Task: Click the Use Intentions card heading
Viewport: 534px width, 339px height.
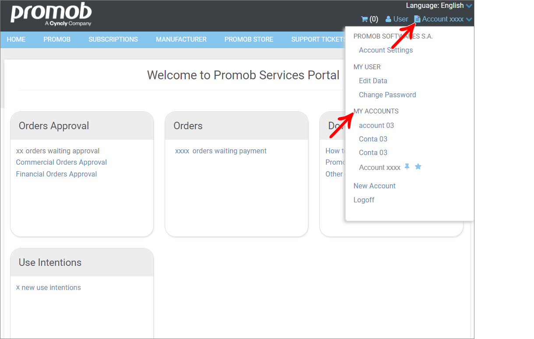Action: click(x=50, y=262)
